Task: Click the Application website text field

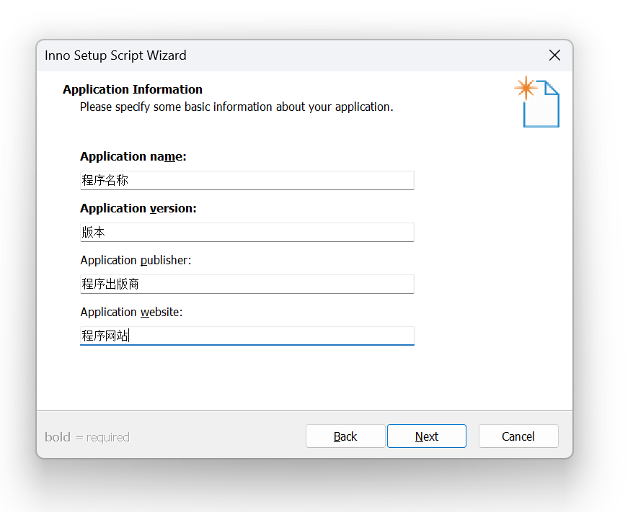Action: (x=247, y=336)
